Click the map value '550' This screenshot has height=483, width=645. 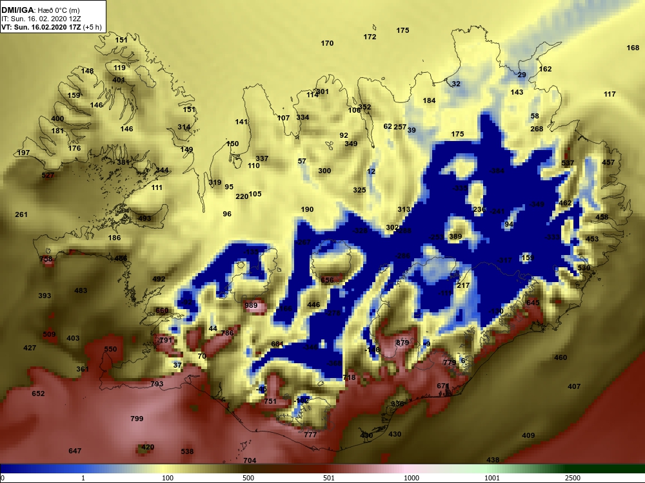[111, 348]
